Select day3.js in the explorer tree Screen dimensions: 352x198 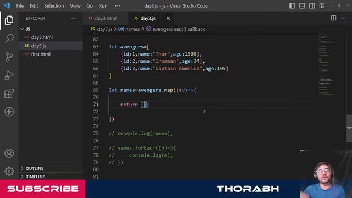[51, 46]
